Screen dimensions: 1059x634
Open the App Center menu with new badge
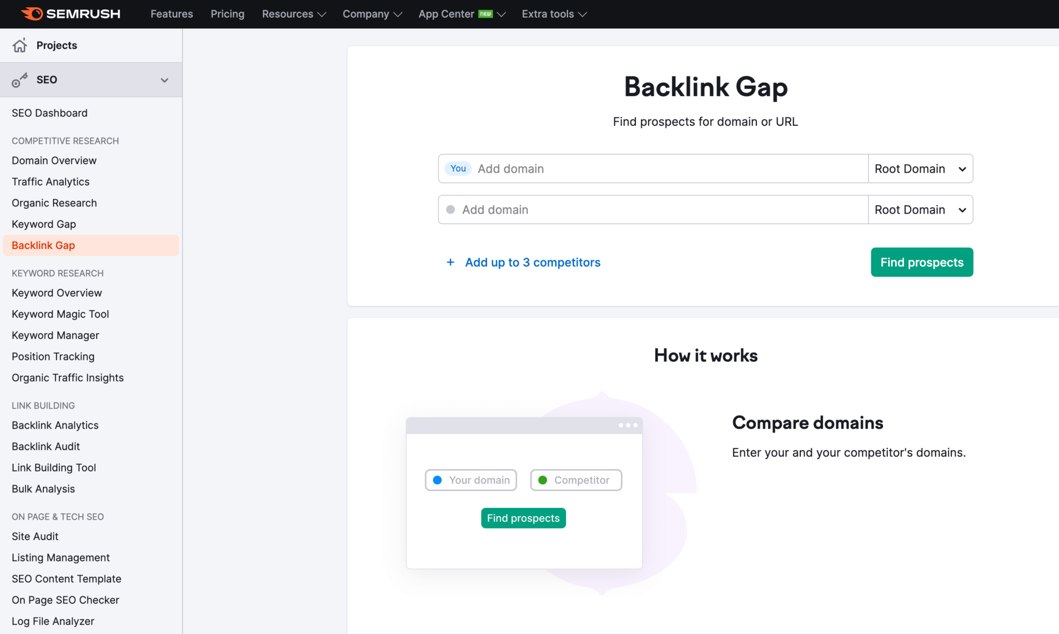click(461, 14)
